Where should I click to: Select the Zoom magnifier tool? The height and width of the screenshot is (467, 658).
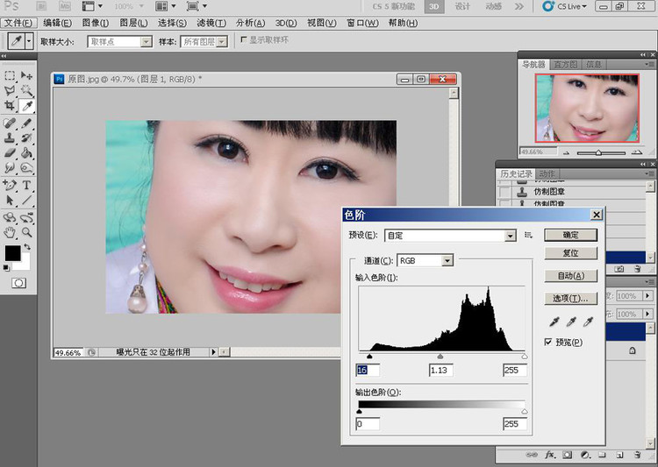(x=27, y=232)
